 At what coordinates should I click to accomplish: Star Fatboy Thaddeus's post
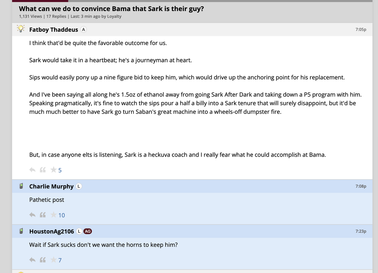pyautogui.click(x=53, y=170)
